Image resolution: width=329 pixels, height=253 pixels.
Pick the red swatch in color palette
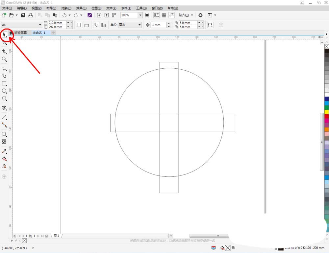(x=326, y=116)
